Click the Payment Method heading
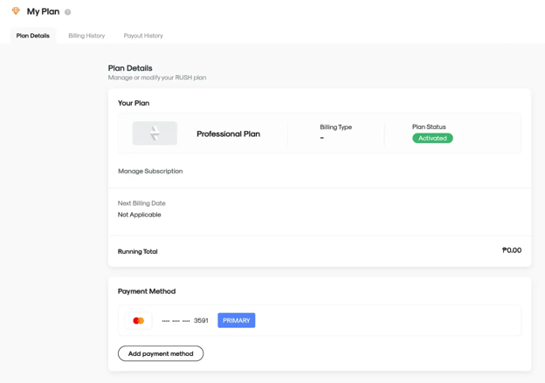This screenshot has width=545, height=383. pos(147,291)
